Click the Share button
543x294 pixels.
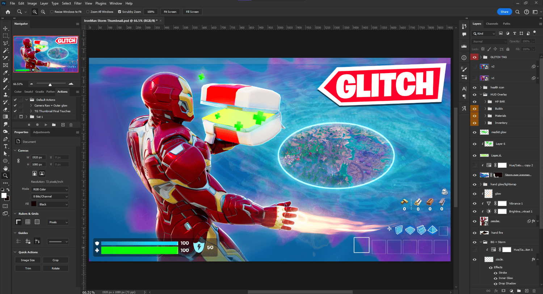tap(504, 12)
